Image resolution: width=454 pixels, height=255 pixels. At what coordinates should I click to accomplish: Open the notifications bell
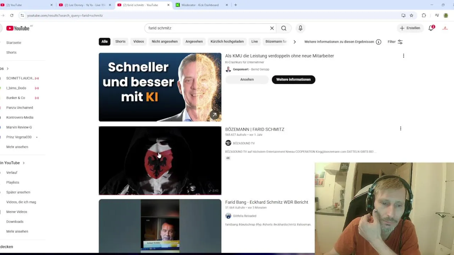click(x=431, y=28)
